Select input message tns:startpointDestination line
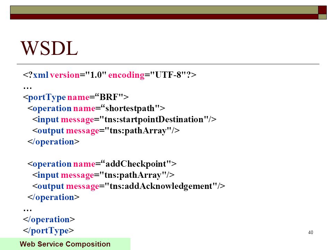 (x=125, y=119)
